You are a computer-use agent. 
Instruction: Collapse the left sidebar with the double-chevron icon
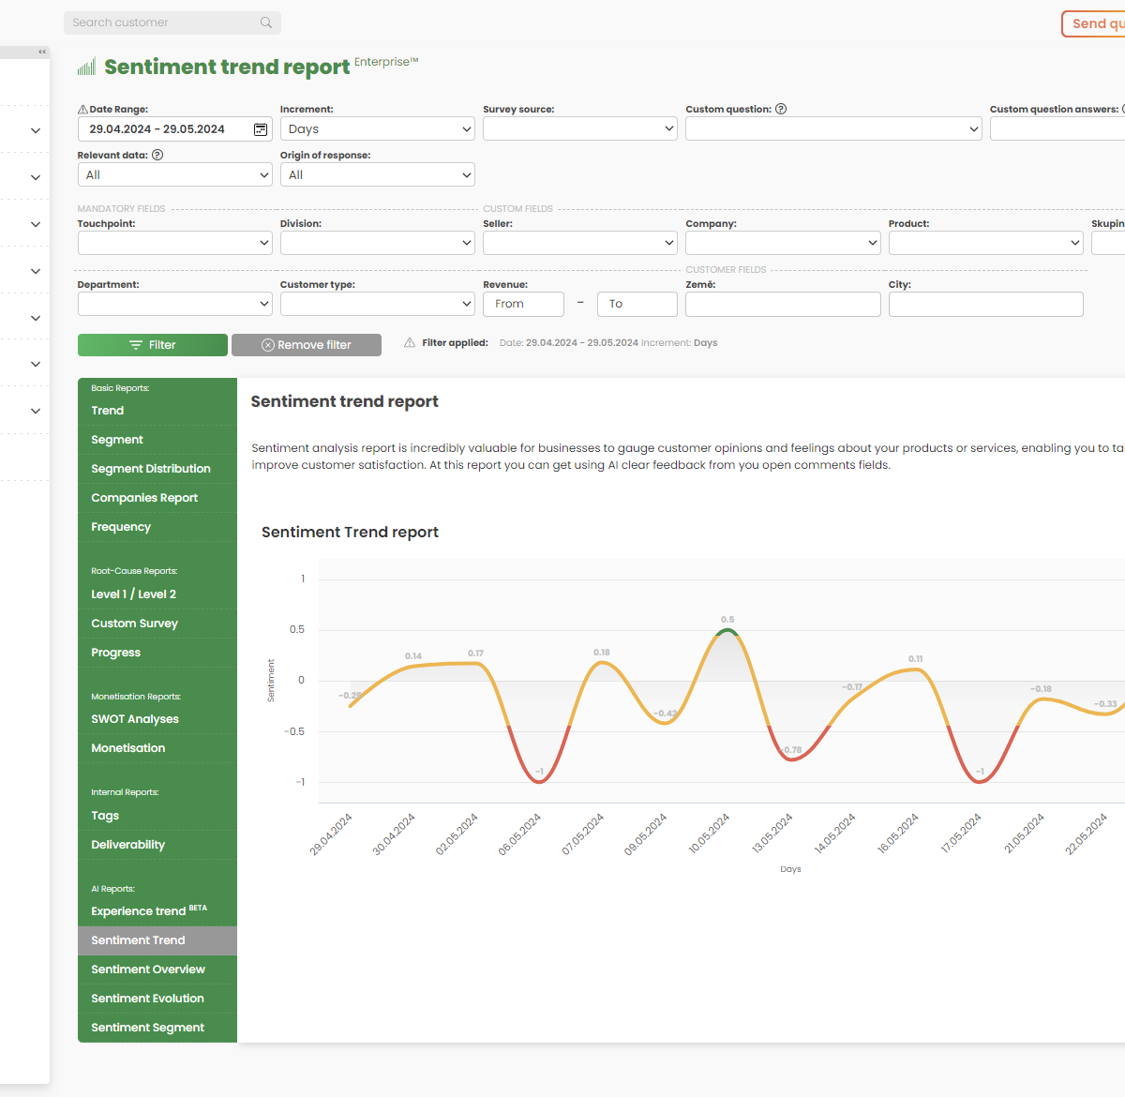click(x=41, y=52)
